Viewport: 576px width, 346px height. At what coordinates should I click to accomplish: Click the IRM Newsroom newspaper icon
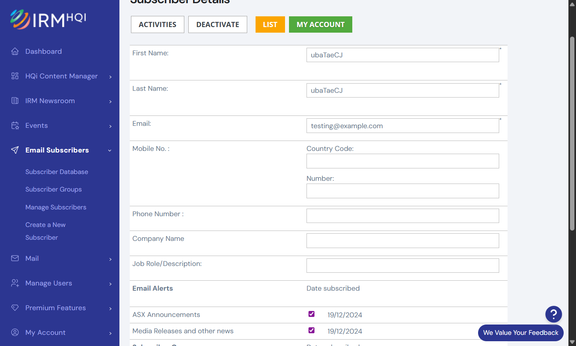15,101
